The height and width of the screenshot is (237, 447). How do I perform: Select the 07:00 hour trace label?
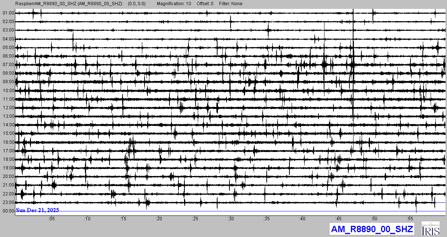coord(8,65)
